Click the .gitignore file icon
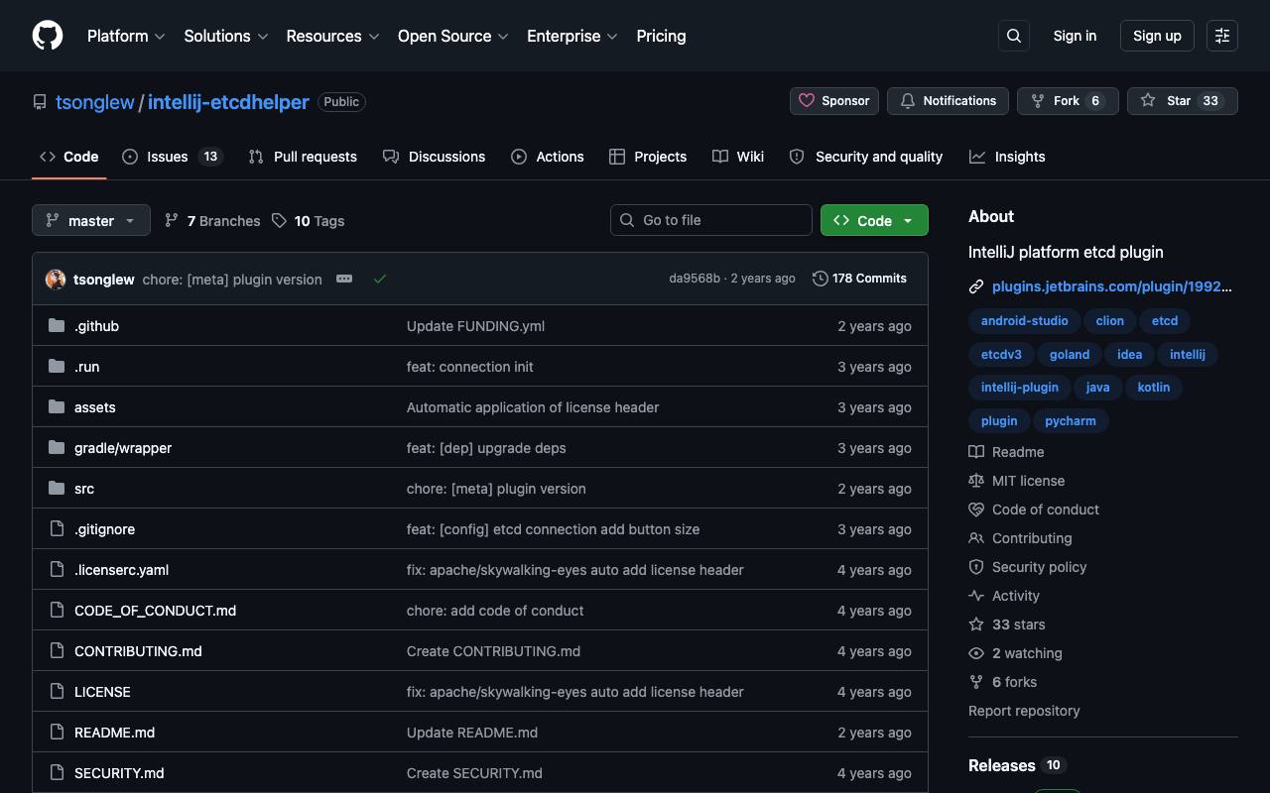This screenshot has height=793, width=1270. tap(57, 528)
